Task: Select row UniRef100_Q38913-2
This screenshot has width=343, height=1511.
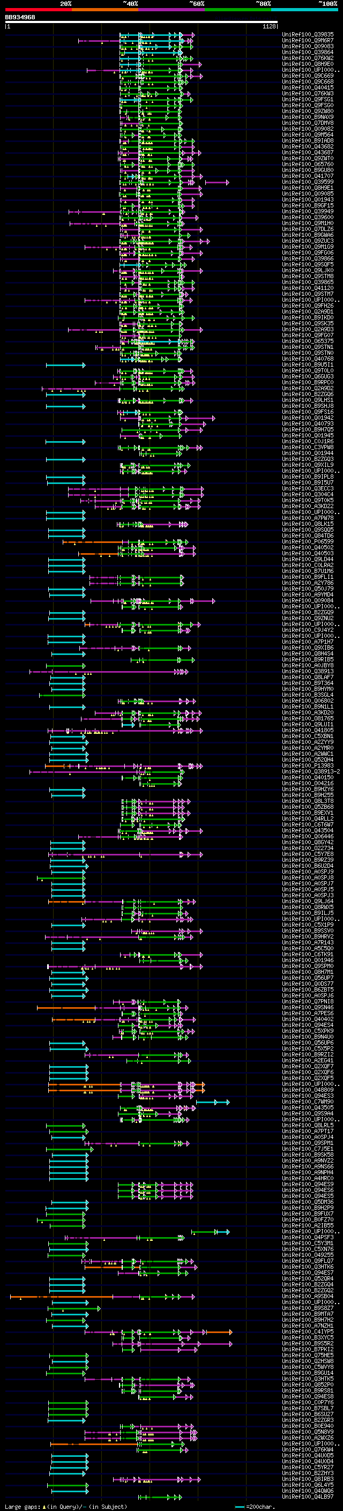Action: 311,772
